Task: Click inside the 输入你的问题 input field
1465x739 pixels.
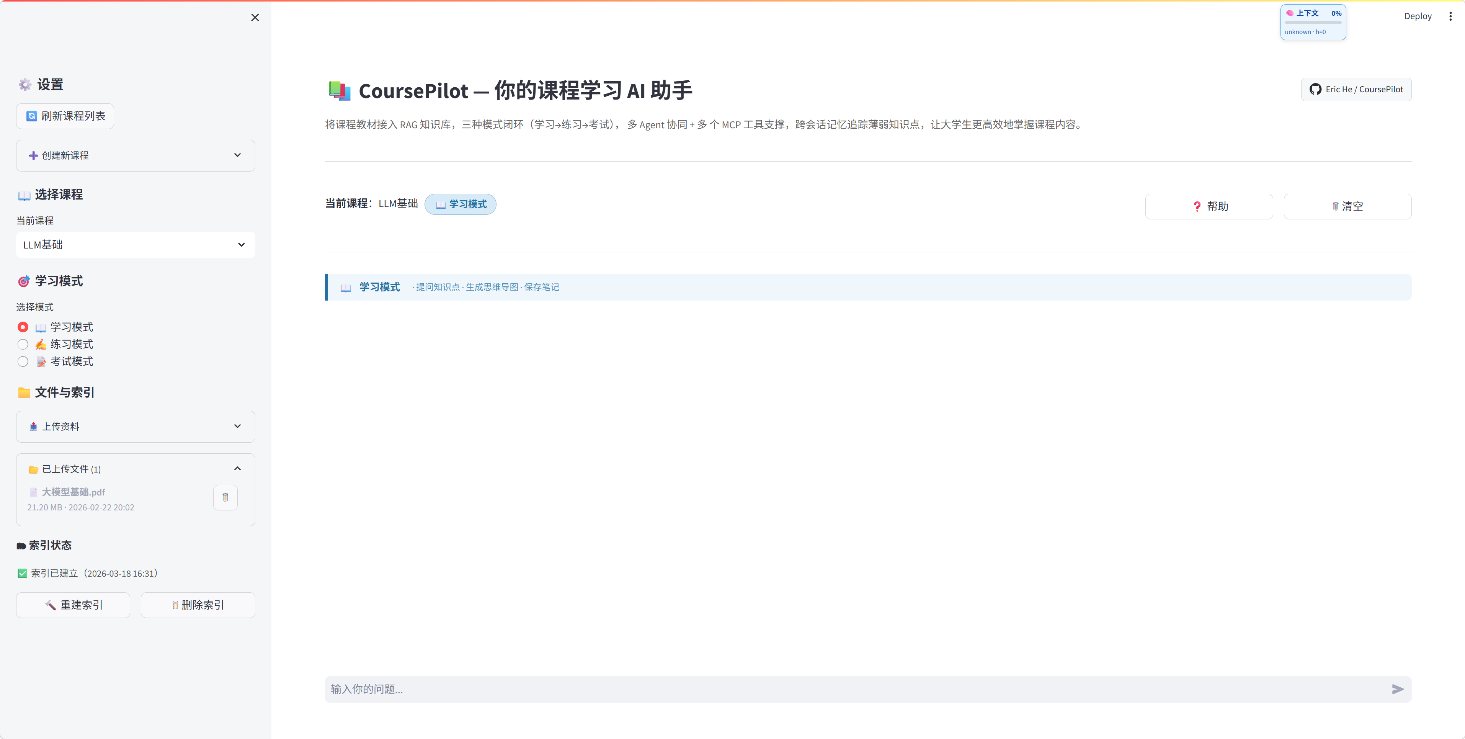Action: click(x=796, y=689)
